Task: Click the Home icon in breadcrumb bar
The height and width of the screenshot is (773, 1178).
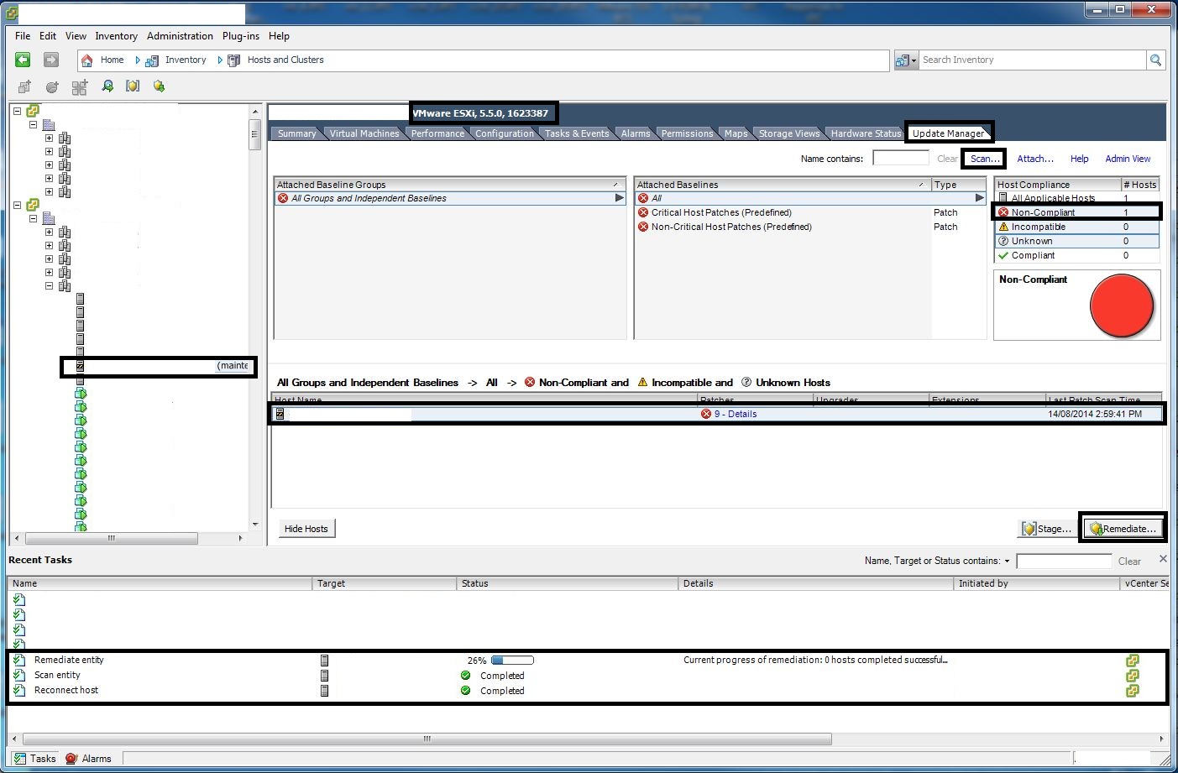Action: point(87,60)
